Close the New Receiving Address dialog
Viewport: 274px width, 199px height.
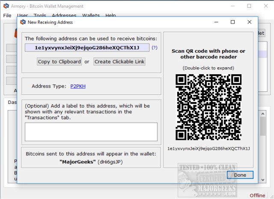(x=249, y=22)
